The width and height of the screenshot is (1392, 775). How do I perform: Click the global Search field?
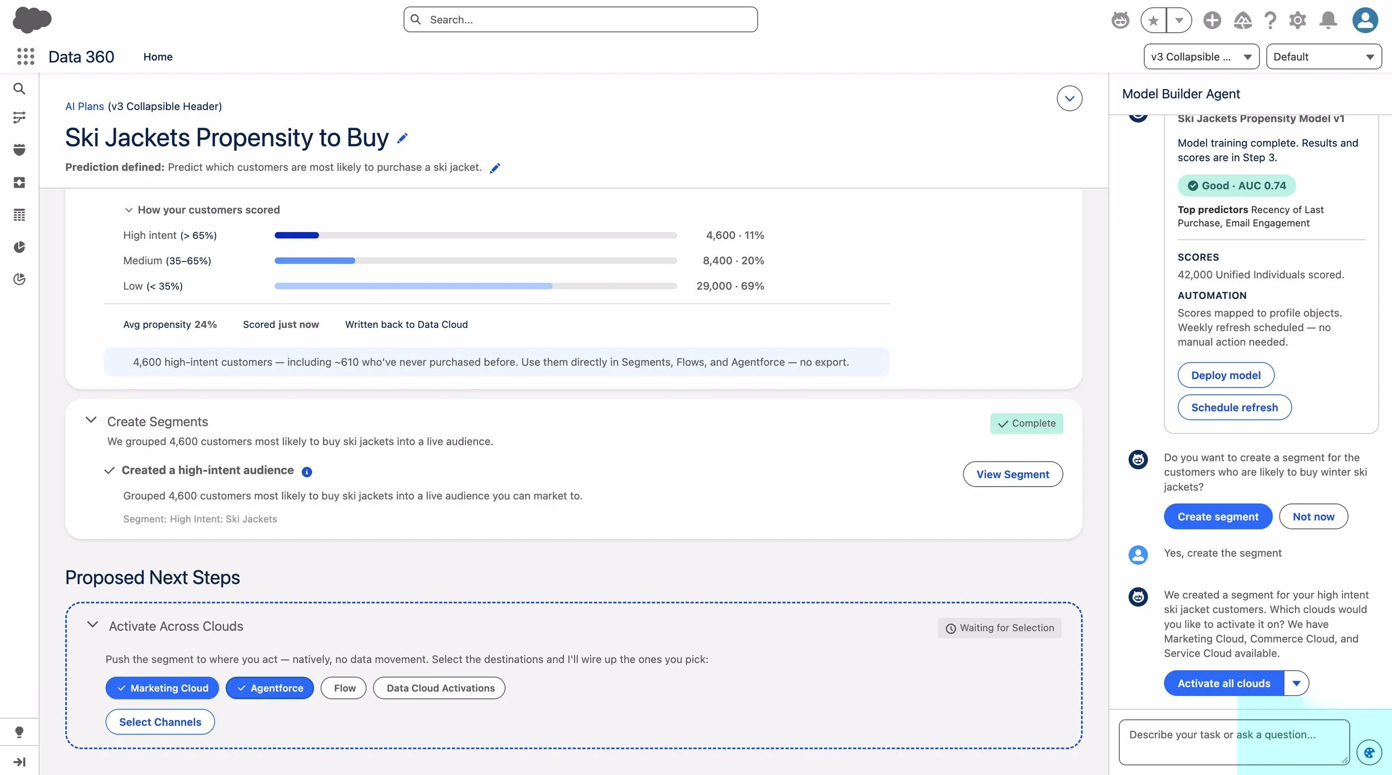coord(580,19)
